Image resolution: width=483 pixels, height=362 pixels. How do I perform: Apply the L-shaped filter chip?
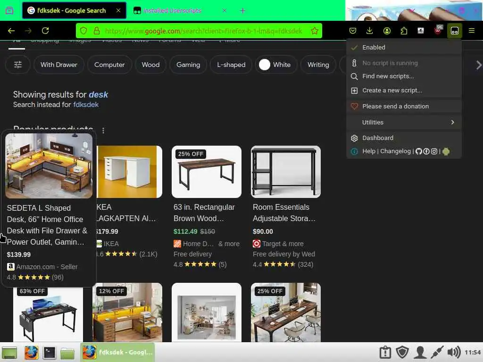coord(231,65)
